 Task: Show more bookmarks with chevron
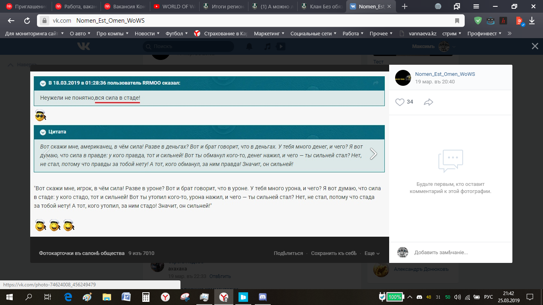point(510,34)
